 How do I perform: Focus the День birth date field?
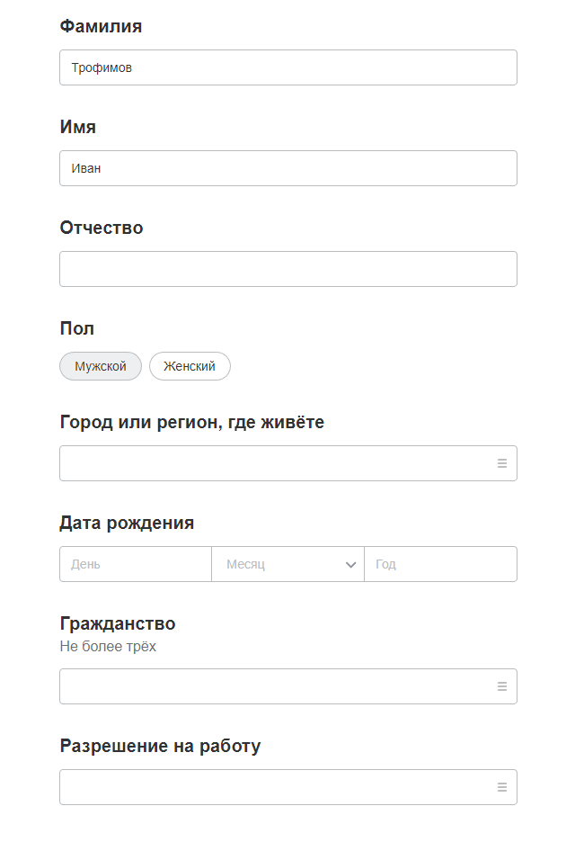click(136, 564)
